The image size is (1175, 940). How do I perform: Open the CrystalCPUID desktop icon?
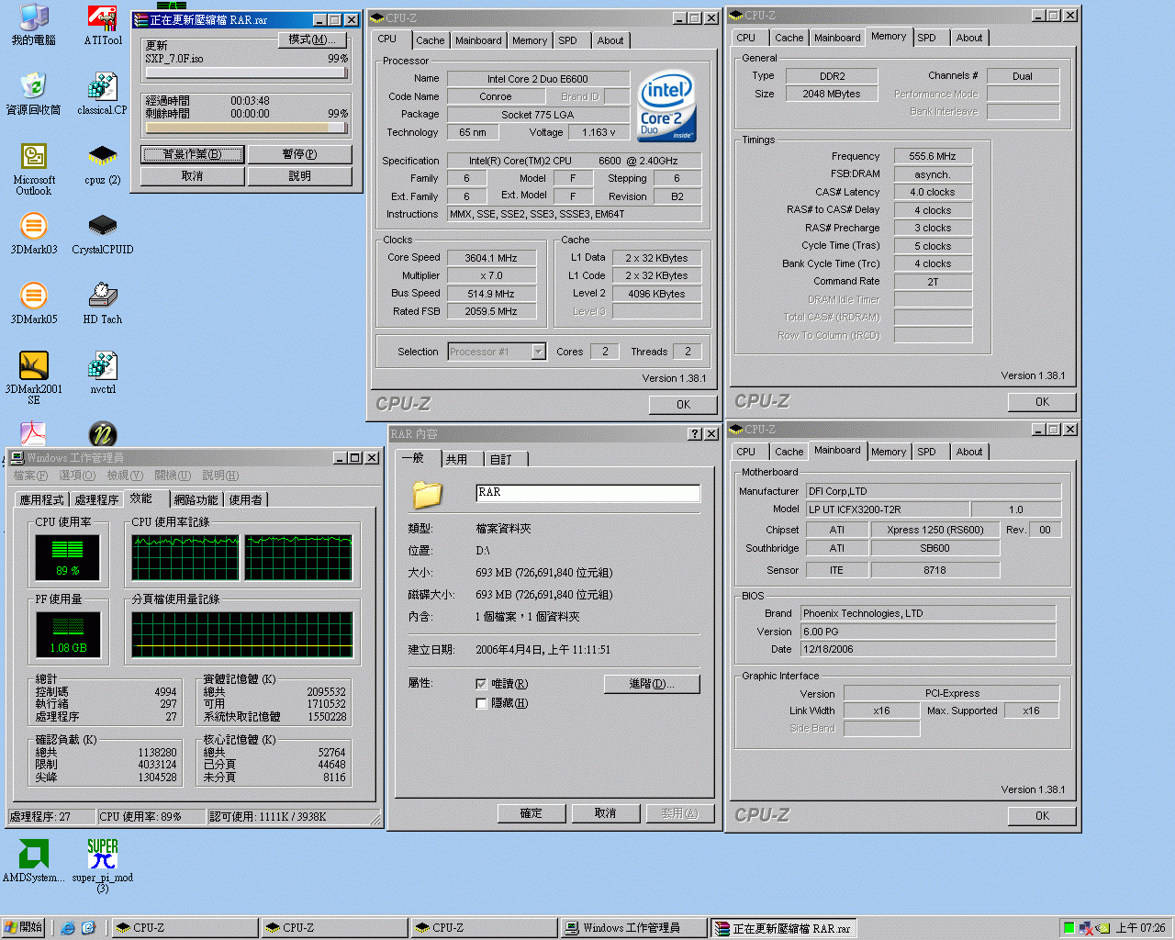coord(102,233)
